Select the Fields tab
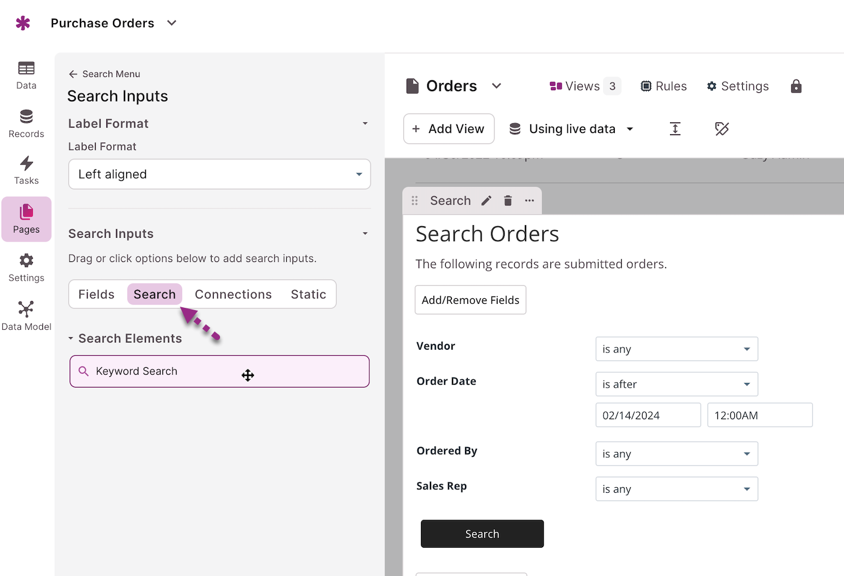The width and height of the screenshot is (844, 576). point(96,294)
